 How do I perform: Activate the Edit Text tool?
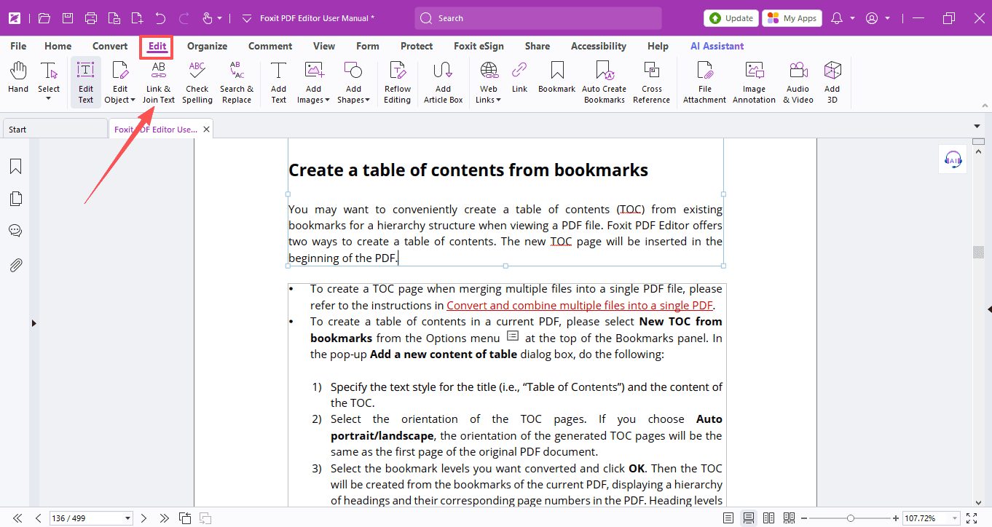pos(86,82)
